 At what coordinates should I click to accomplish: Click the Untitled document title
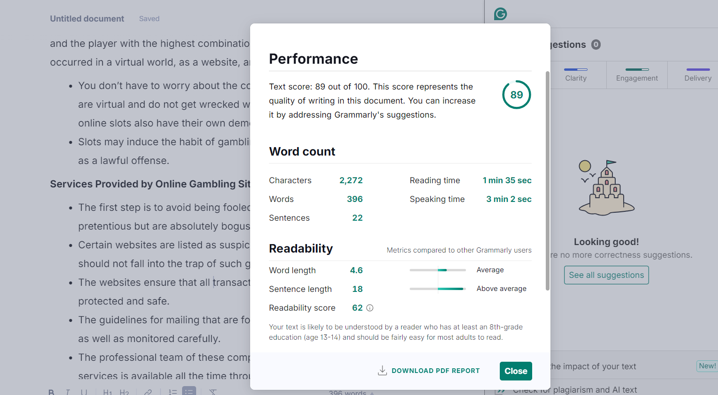87,19
